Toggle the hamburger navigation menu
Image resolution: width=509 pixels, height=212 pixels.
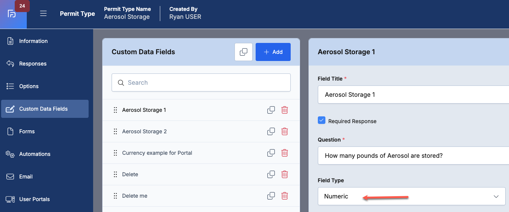coord(43,14)
